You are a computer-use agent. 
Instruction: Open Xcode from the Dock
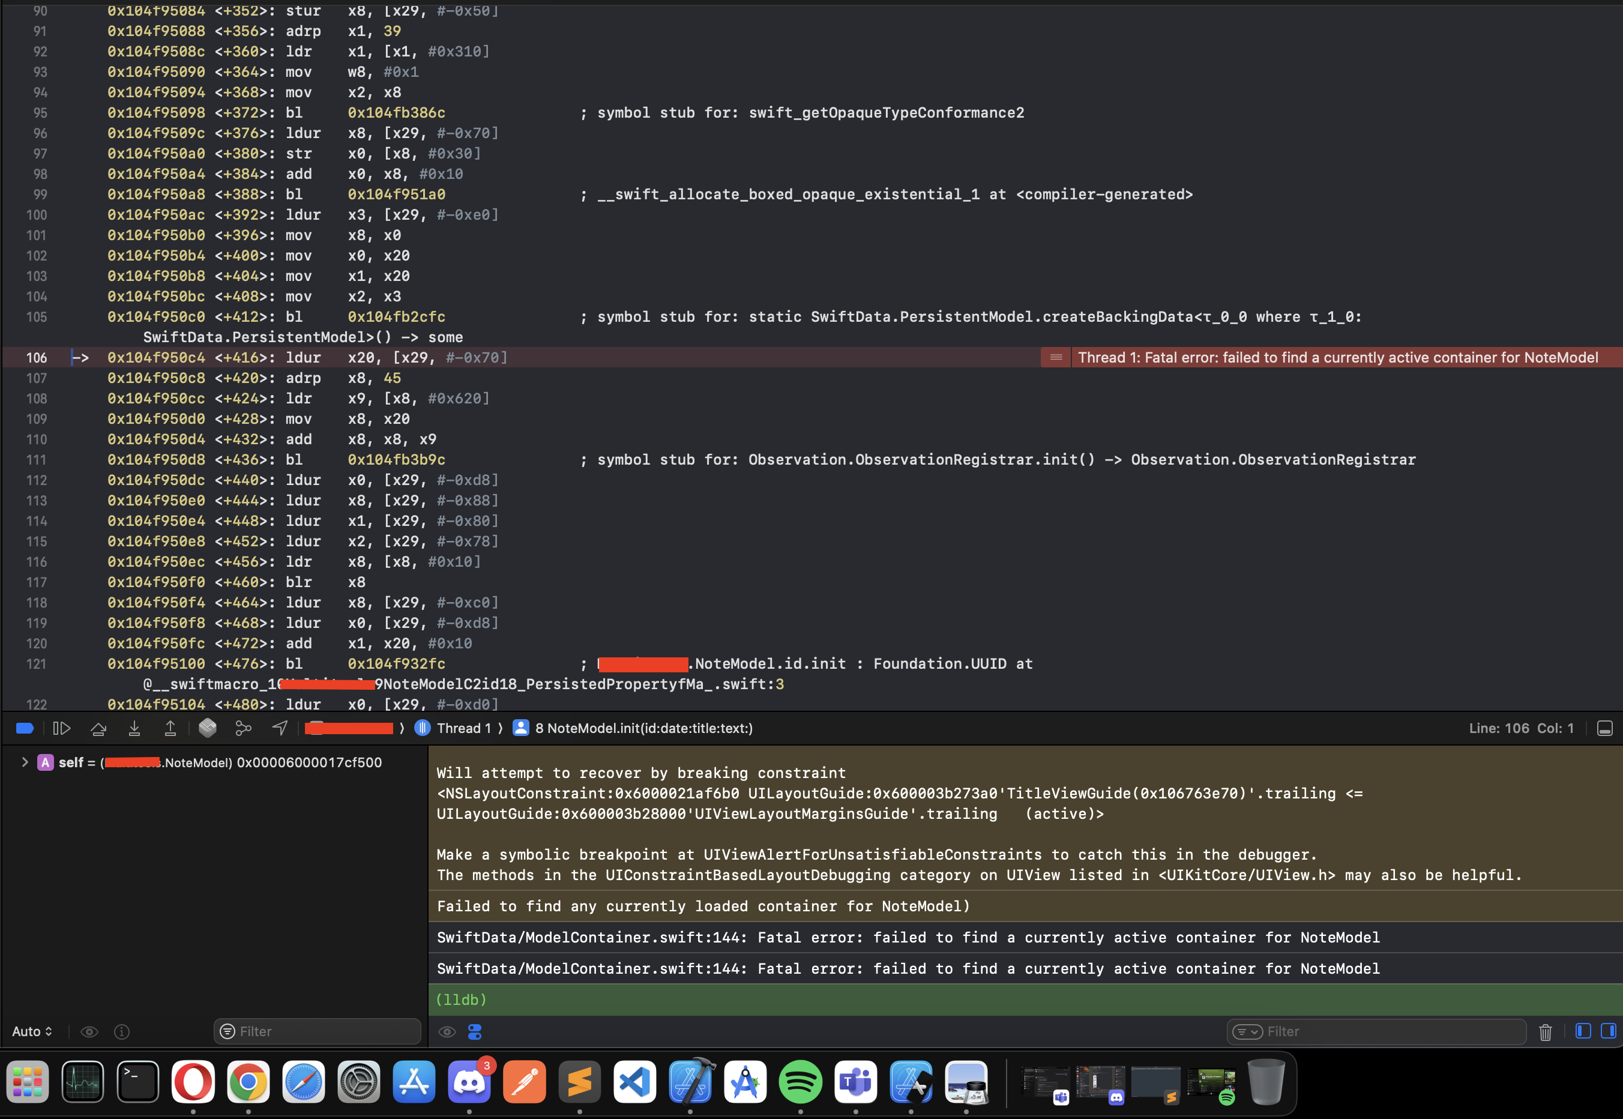tap(691, 1081)
